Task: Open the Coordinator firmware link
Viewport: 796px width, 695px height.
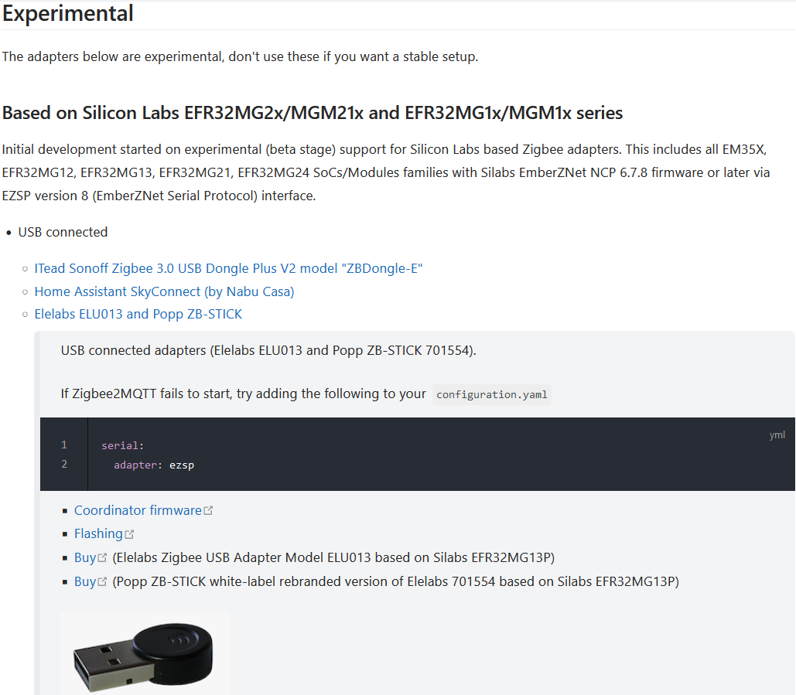Action: (x=138, y=510)
